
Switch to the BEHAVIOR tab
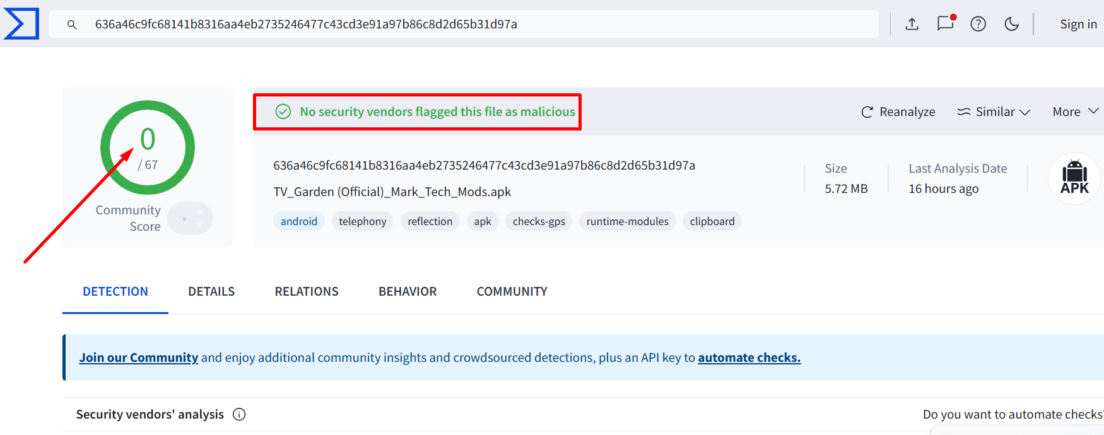pyautogui.click(x=408, y=291)
